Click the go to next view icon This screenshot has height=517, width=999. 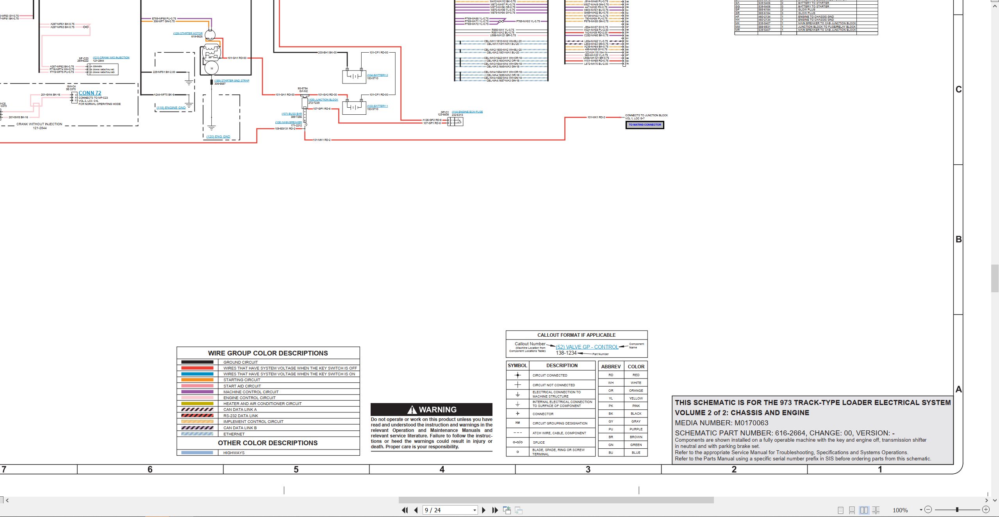(x=519, y=510)
